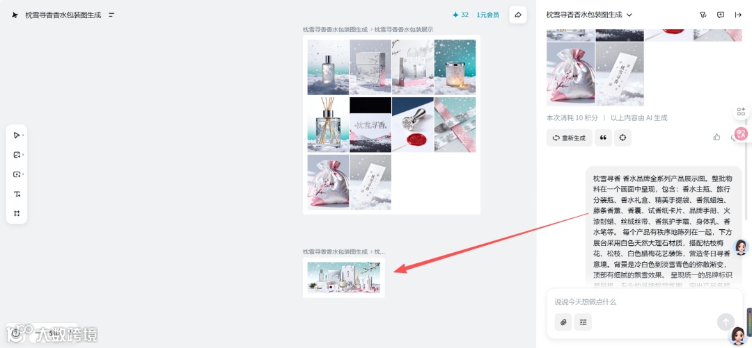
Task: Select the paper test card canvas thumbnail
Action: 370,182
